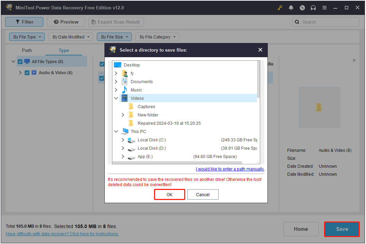The image size is (366, 244).
Task: Click the fy user folder icon
Action: (125, 73)
